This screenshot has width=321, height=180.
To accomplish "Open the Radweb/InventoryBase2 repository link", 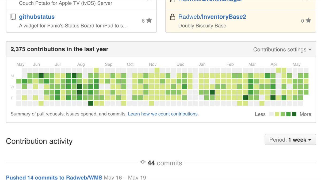I will [x=212, y=17].
